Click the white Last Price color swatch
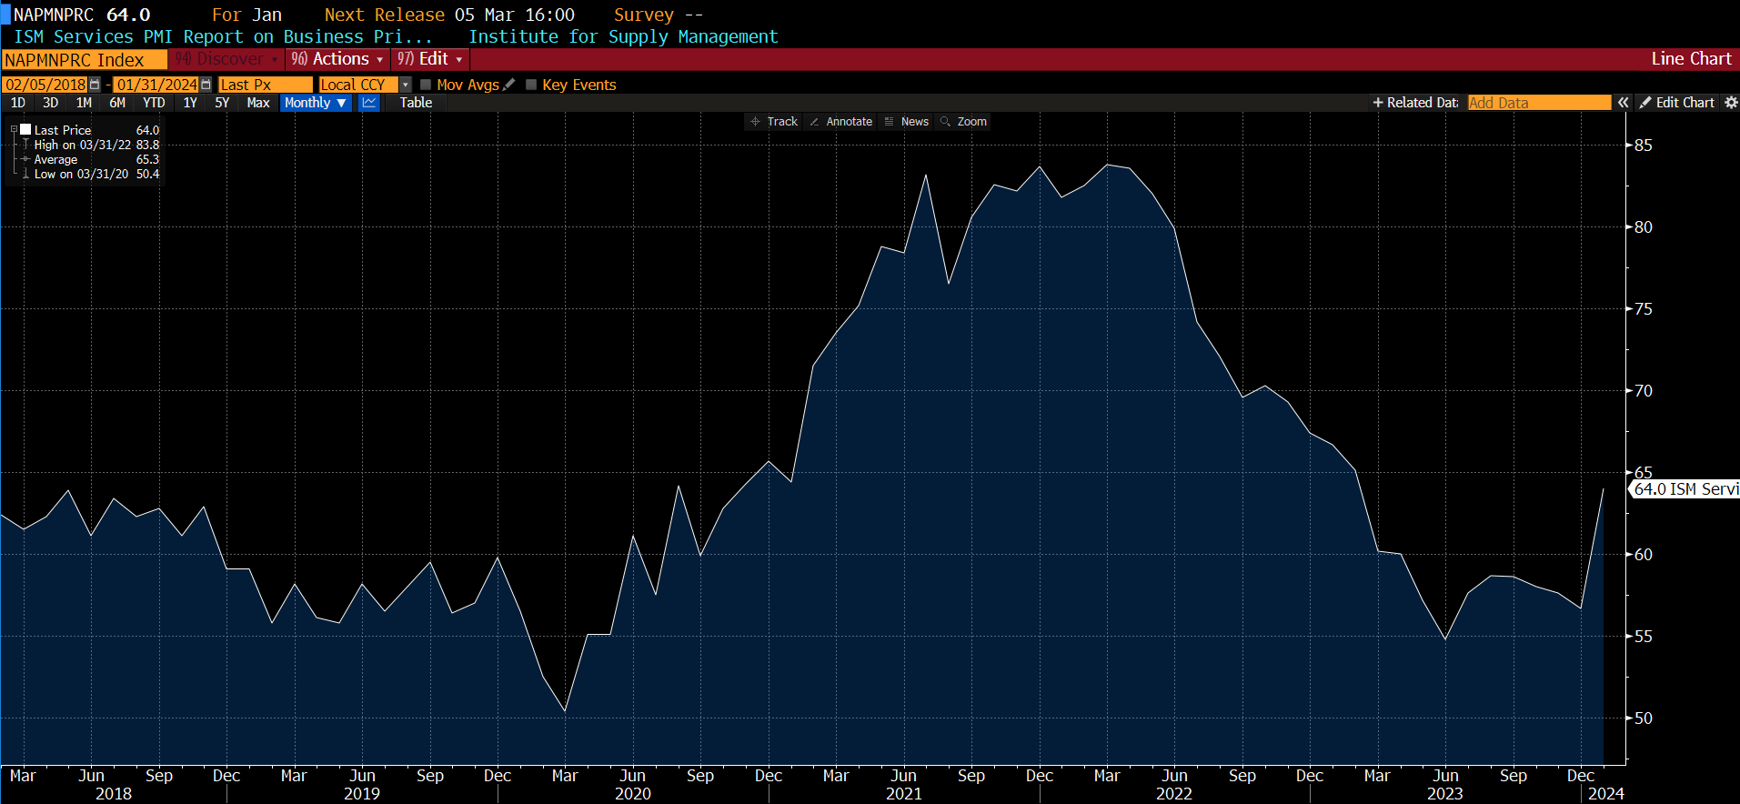The height and width of the screenshot is (804, 1740). point(25,130)
